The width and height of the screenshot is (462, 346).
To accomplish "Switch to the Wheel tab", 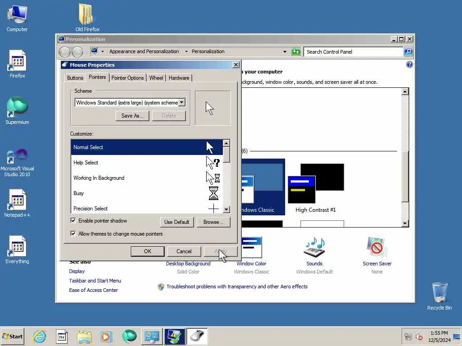I will pos(156,78).
